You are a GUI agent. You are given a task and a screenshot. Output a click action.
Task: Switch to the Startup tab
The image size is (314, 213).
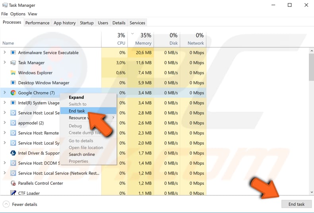pos(87,23)
